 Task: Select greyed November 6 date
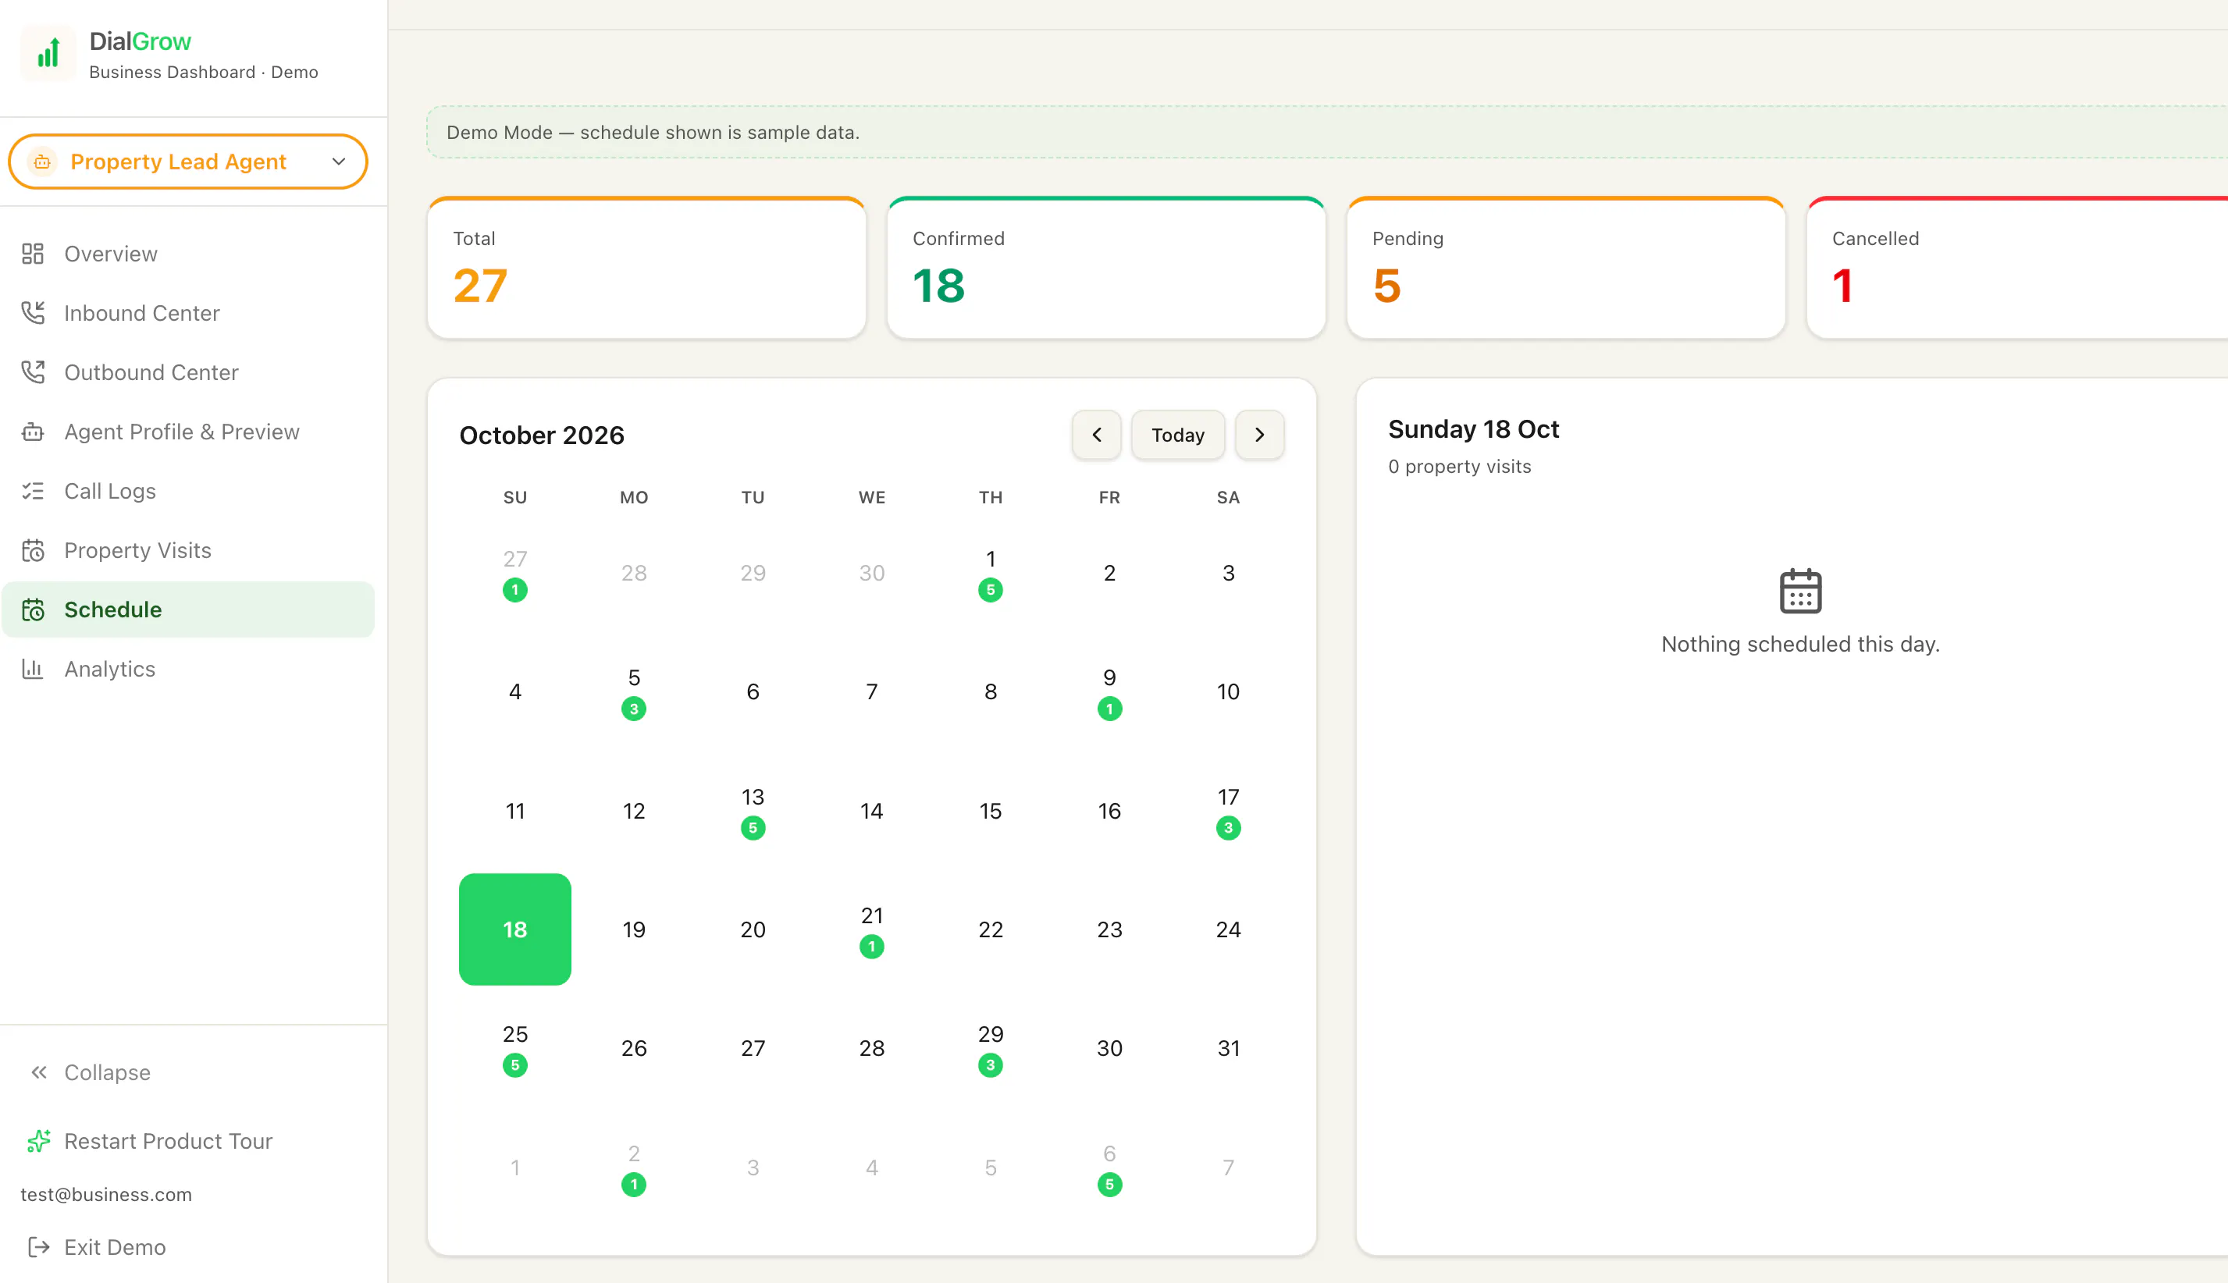point(1109,1167)
